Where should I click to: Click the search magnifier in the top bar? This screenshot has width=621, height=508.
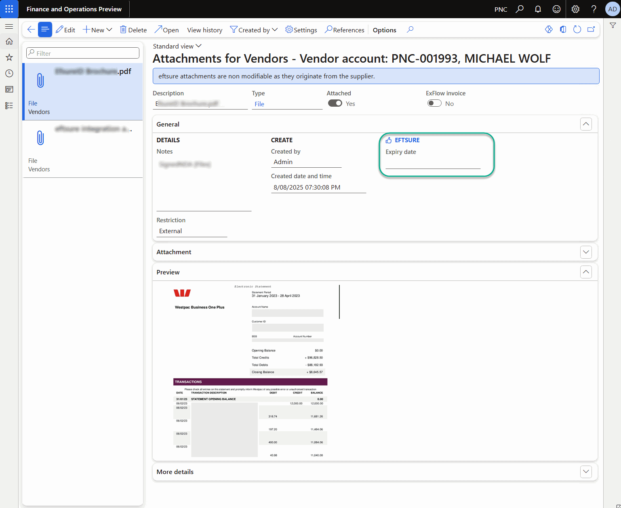pyautogui.click(x=520, y=9)
